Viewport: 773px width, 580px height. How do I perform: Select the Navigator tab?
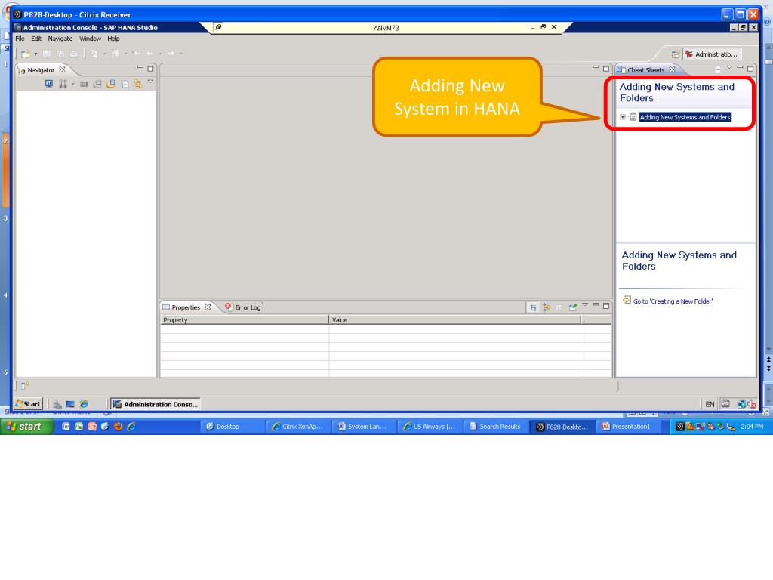41,70
